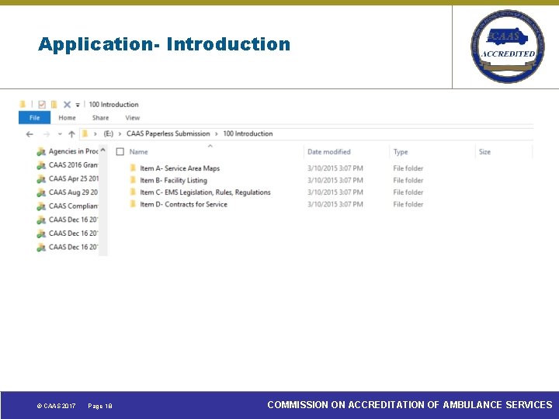
Task: Select (E:) drive in breadcrumb
Action: click(109, 133)
